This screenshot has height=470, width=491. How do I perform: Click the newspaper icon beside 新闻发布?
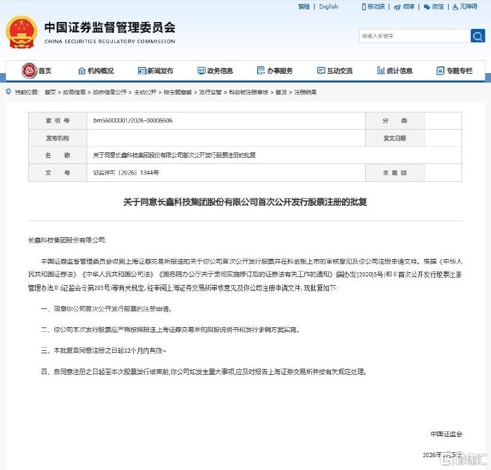coord(142,71)
